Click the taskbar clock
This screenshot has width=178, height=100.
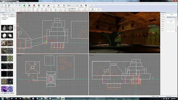tap(173, 99)
